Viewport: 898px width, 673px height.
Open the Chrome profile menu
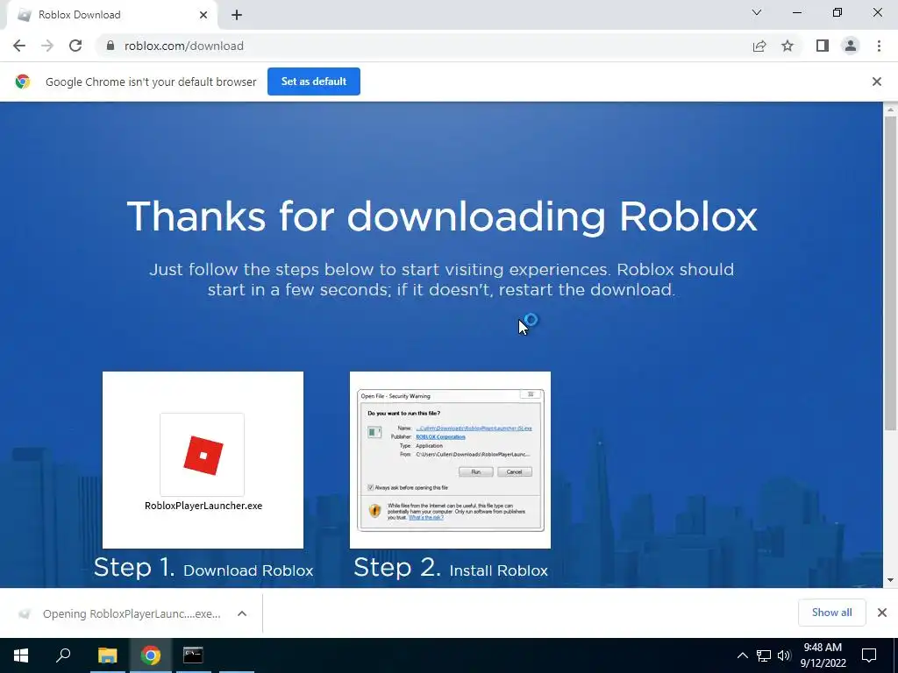point(851,46)
